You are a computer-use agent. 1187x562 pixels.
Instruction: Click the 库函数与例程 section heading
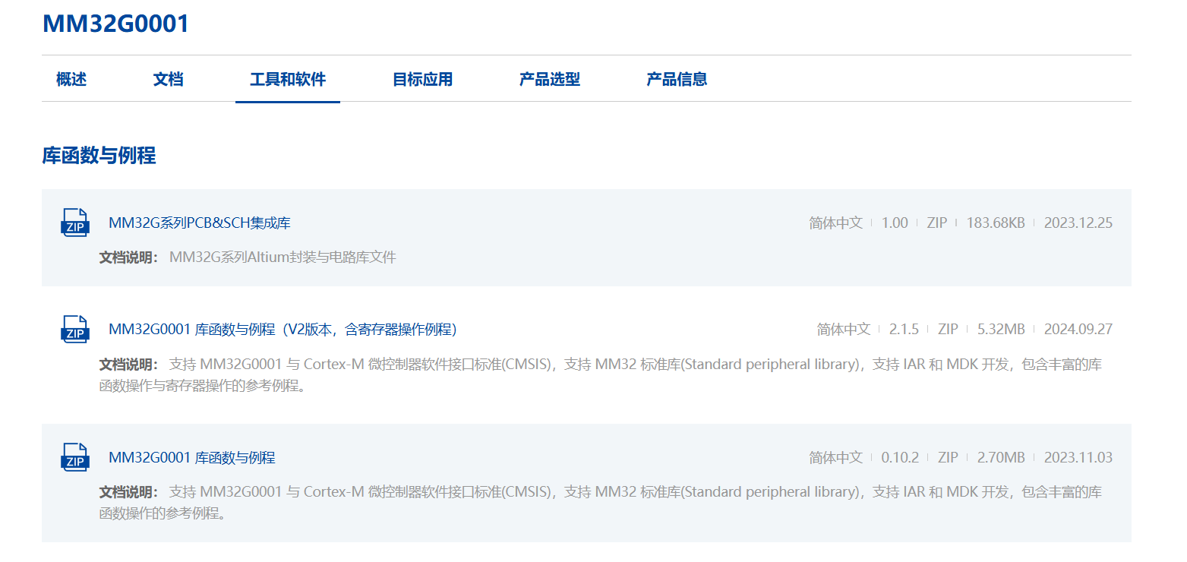pyautogui.click(x=99, y=156)
